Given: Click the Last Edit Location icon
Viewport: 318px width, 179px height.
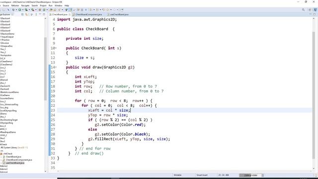Looking at the screenshot, I should [x=104, y=10].
